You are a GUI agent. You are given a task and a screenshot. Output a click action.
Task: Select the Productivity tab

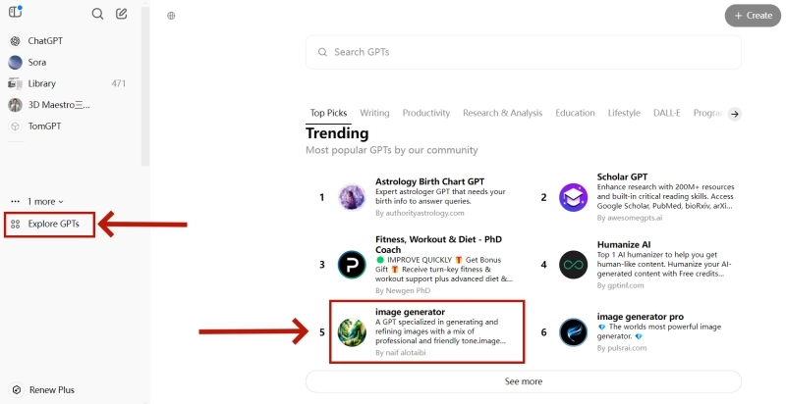[425, 113]
